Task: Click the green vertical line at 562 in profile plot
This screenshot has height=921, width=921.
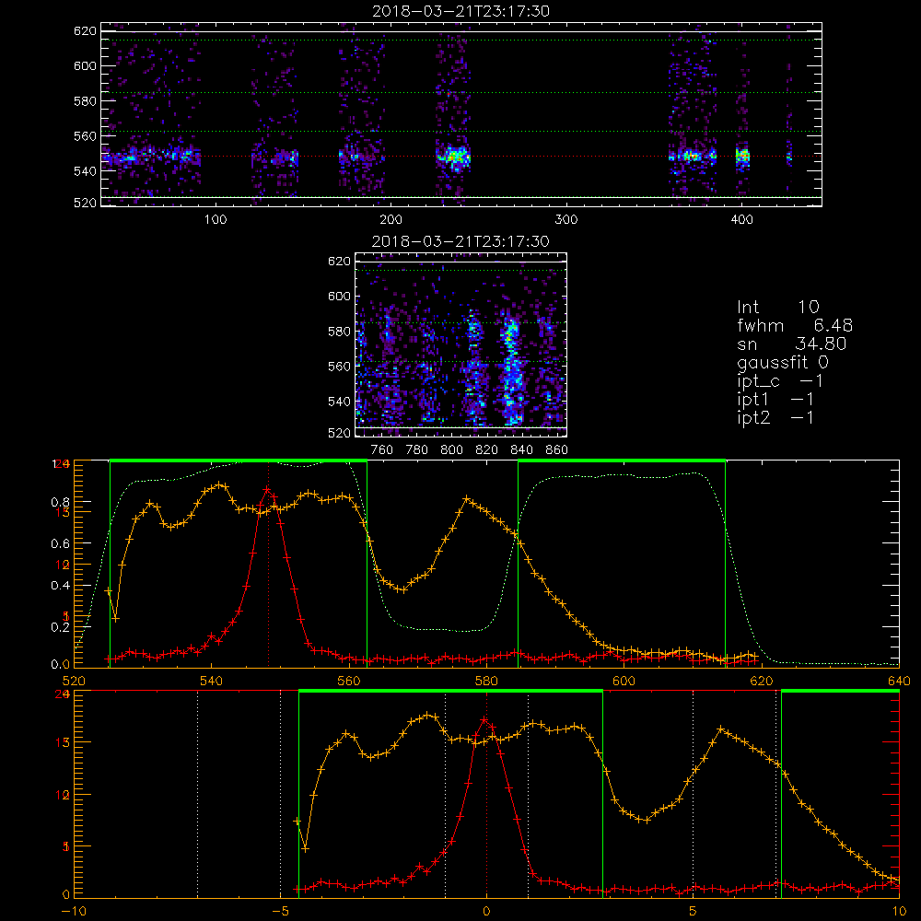Action: [367, 564]
